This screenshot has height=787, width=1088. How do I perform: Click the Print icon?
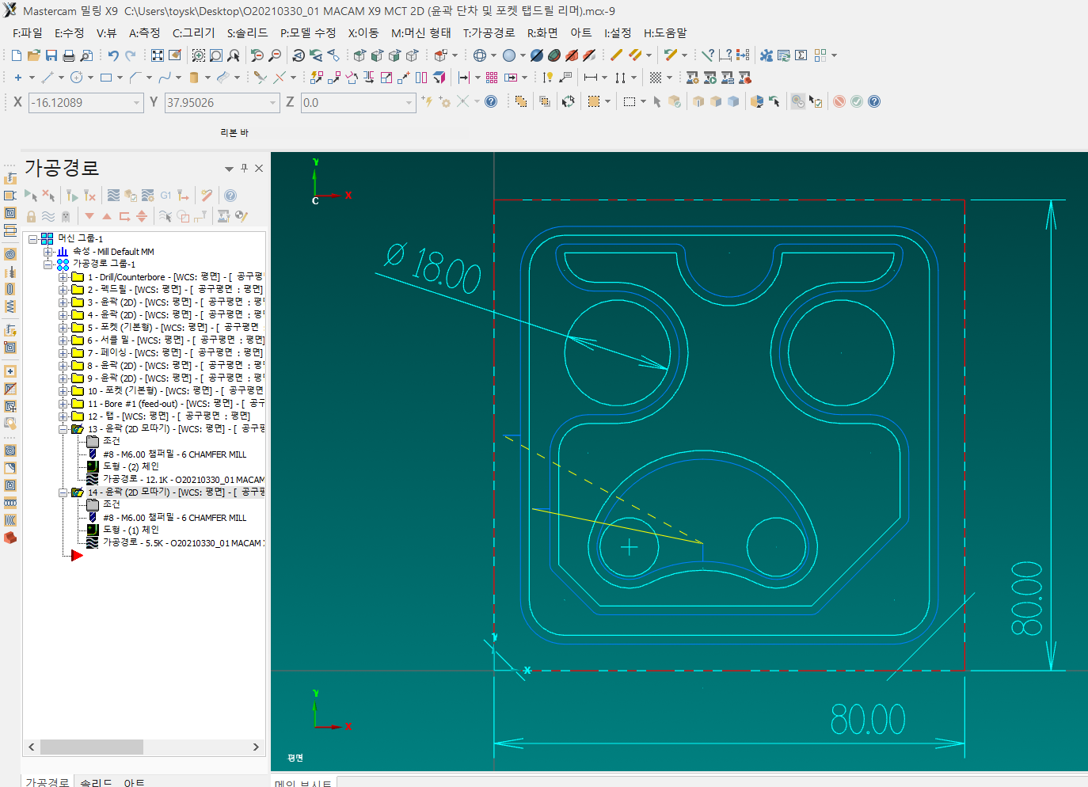[x=69, y=55]
